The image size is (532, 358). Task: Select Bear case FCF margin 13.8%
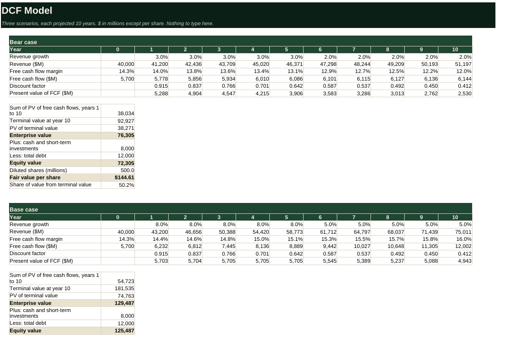(185, 71)
